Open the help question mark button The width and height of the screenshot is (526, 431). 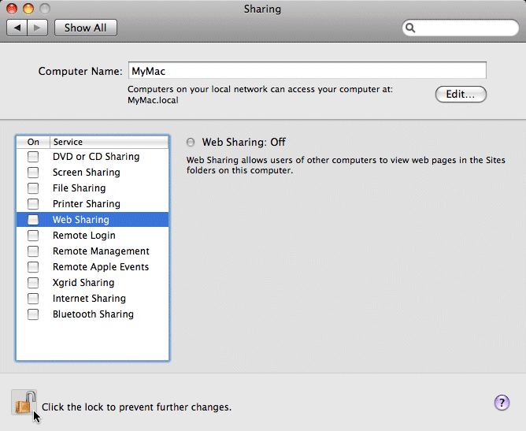click(x=502, y=403)
